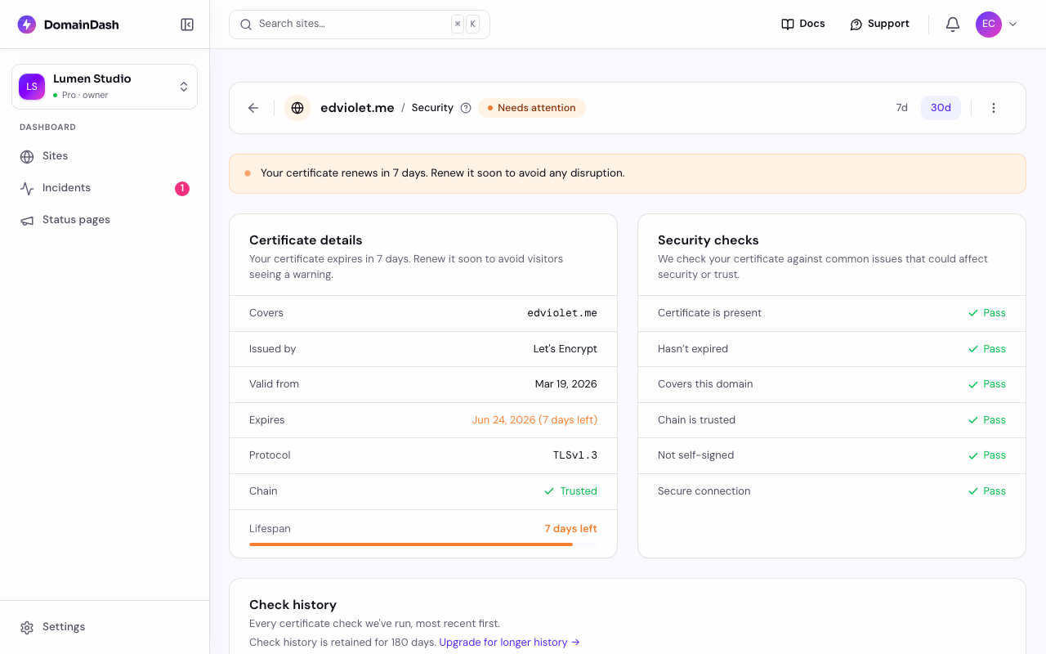Screen dimensions: 1046x654
Task: Click the Security help question icon
Action: coord(466,108)
